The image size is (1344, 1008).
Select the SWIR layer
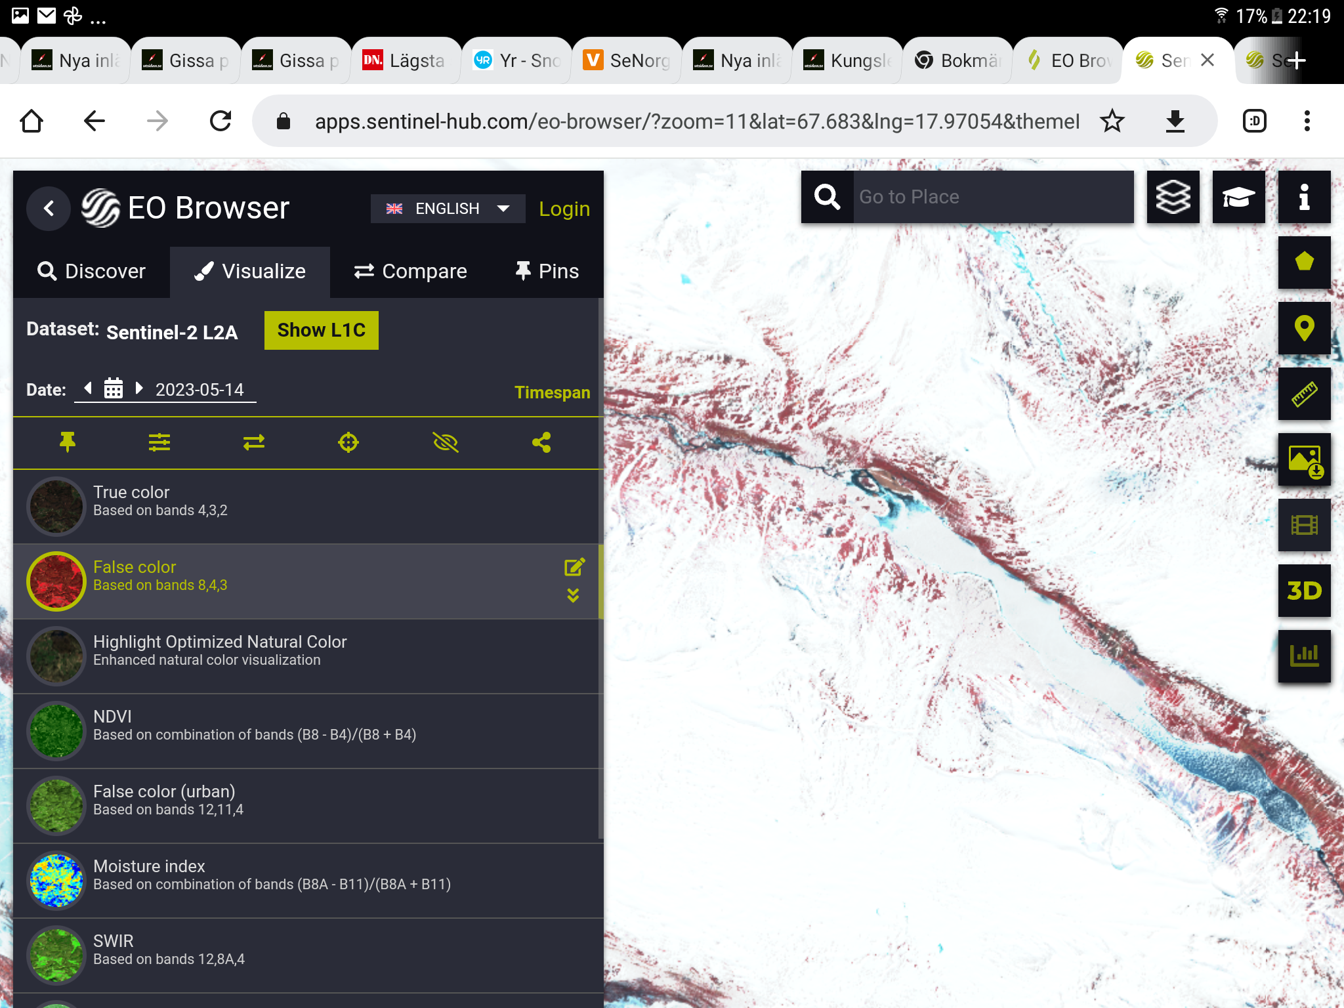307,955
